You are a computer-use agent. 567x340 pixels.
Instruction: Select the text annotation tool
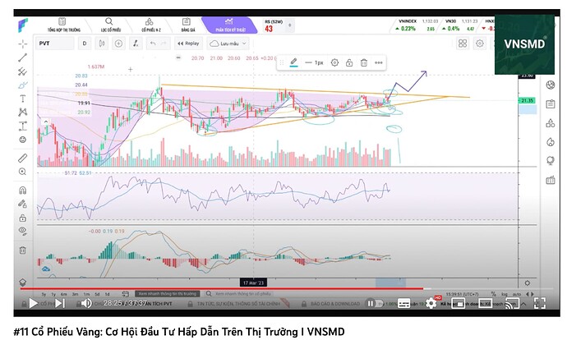[x=23, y=99]
